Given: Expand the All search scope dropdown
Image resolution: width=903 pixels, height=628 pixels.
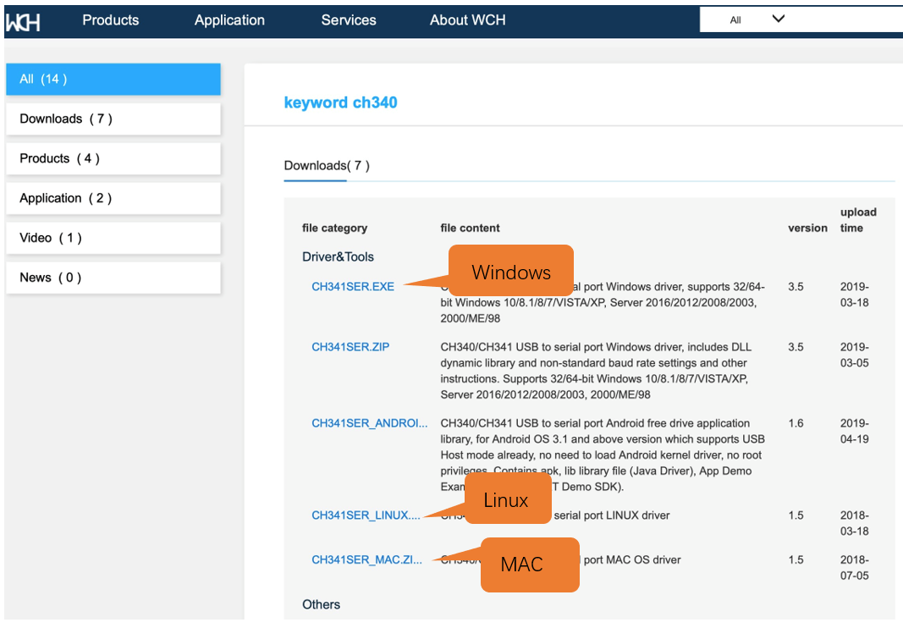Looking at the screenshot, I should [x=757, y=19].
